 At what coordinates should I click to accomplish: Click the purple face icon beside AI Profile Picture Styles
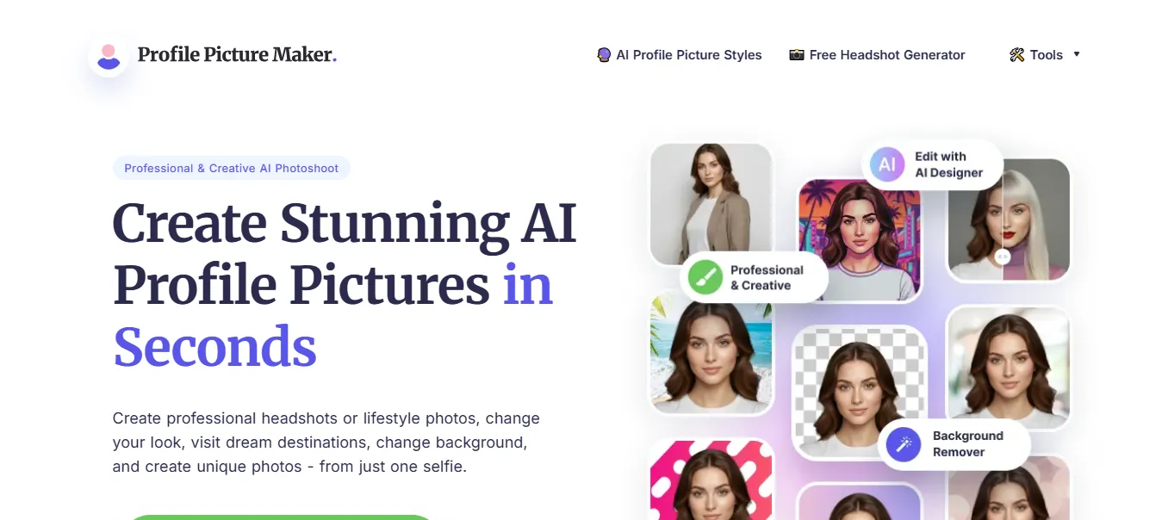click(603, 54)
